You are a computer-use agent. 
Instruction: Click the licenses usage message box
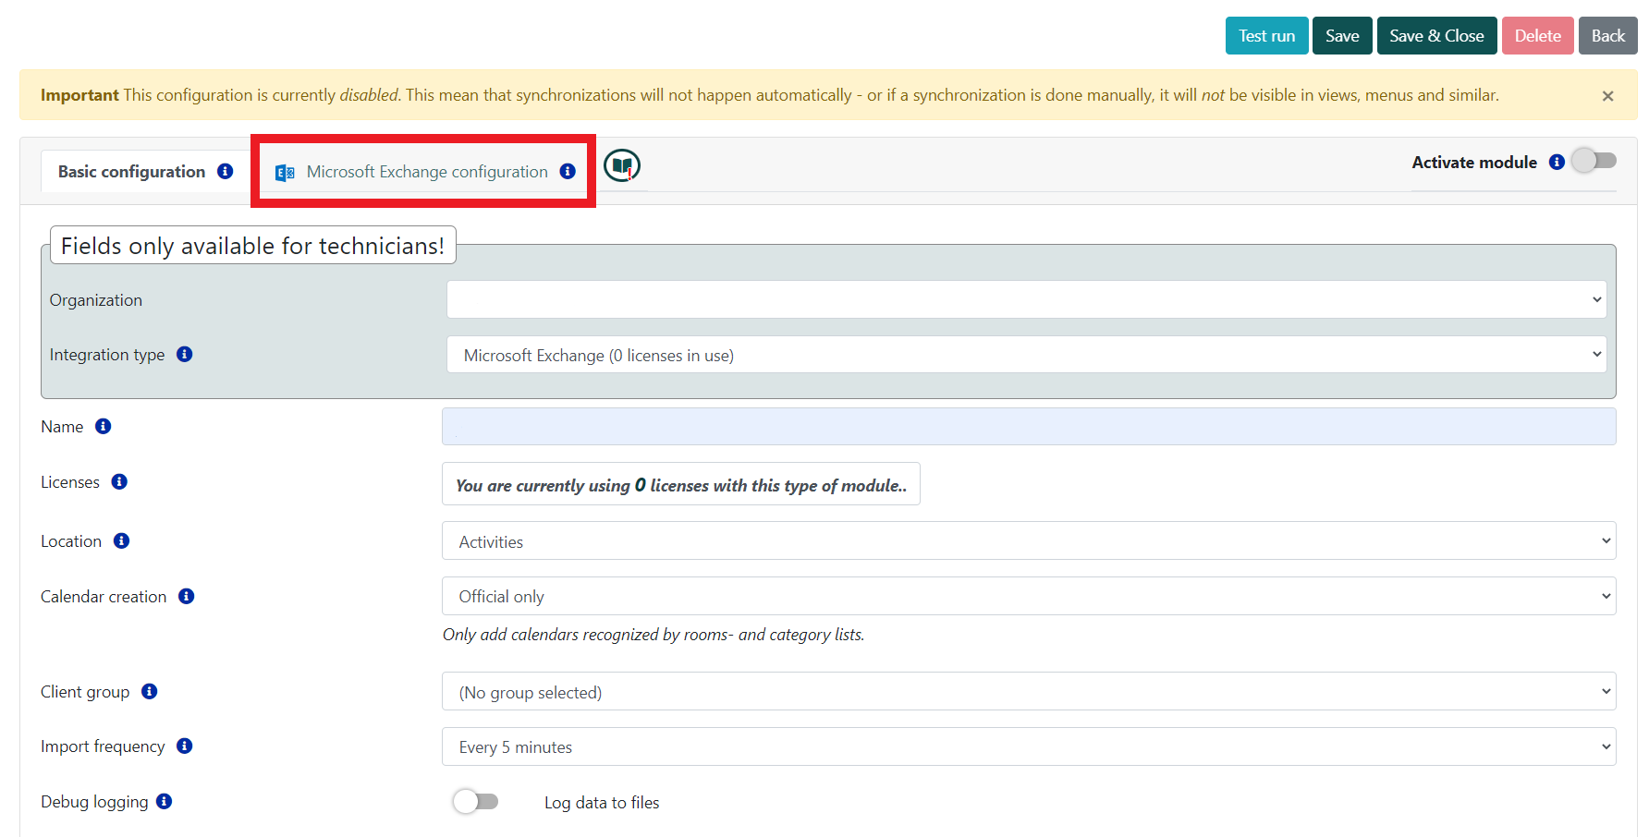[681, 484]
